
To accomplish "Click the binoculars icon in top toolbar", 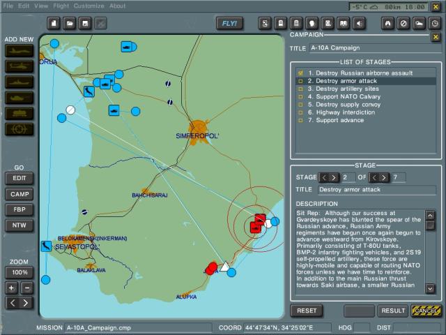I will [x=388, y=23].
